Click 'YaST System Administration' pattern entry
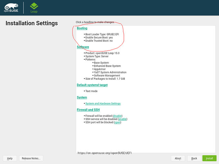 coord(110,72)
